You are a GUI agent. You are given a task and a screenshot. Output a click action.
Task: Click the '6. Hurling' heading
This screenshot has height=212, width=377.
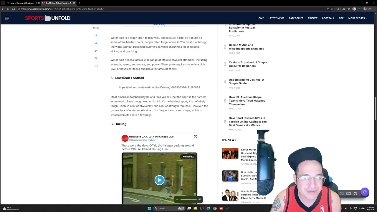coord(118,124)
